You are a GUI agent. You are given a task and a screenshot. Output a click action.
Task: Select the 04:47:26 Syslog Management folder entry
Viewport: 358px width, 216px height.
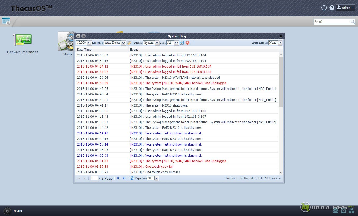[x=177, y=89]
